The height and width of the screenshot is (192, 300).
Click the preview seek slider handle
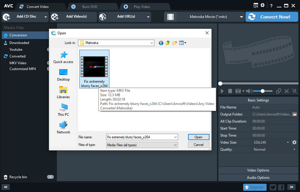220,84
